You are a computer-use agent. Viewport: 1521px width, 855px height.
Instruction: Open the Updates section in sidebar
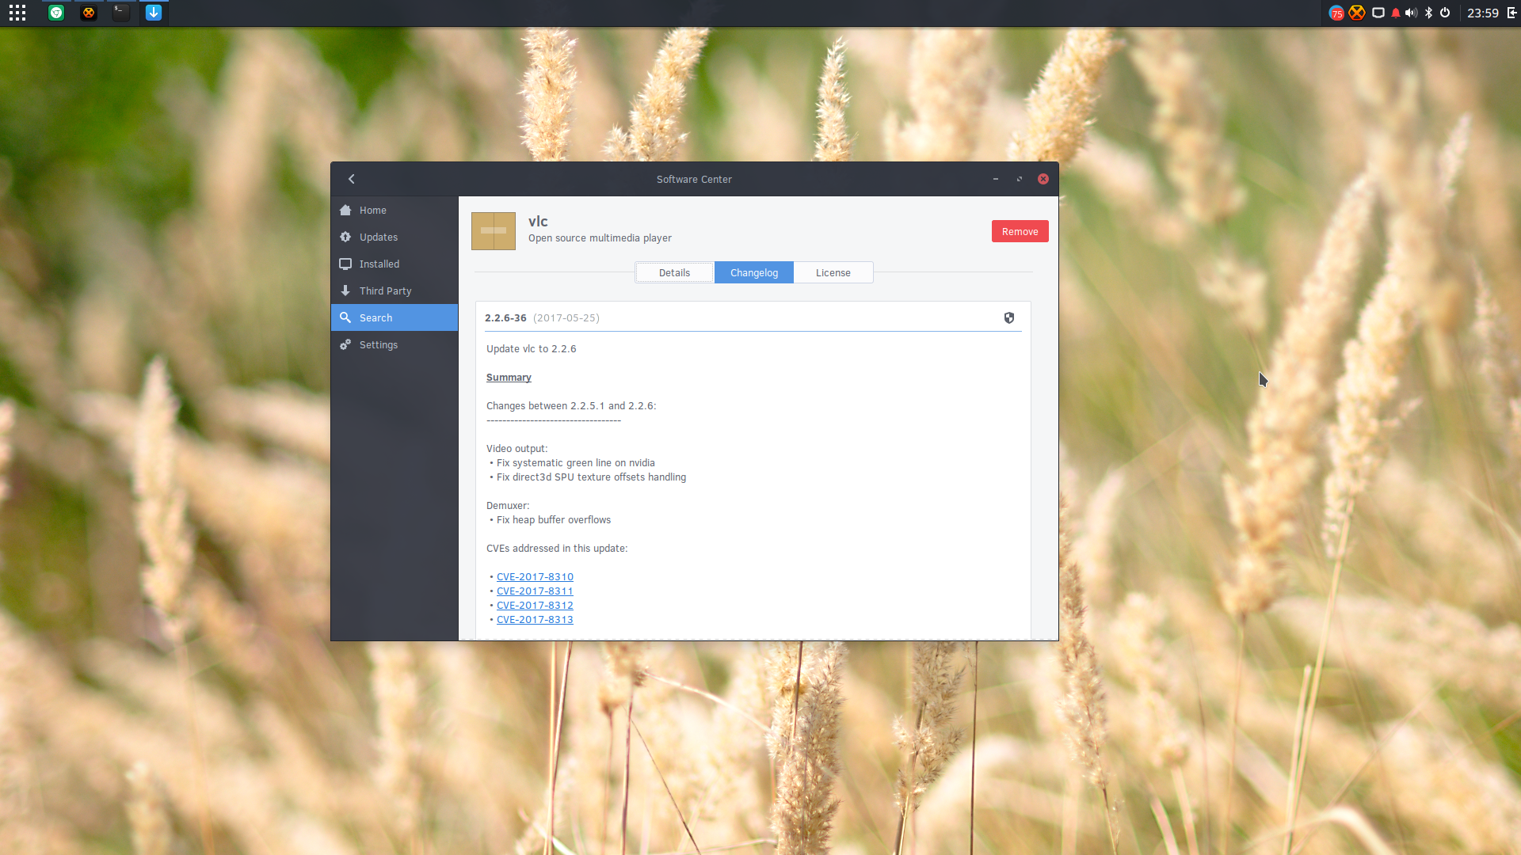pyautogui.click(x=395, y=237)
